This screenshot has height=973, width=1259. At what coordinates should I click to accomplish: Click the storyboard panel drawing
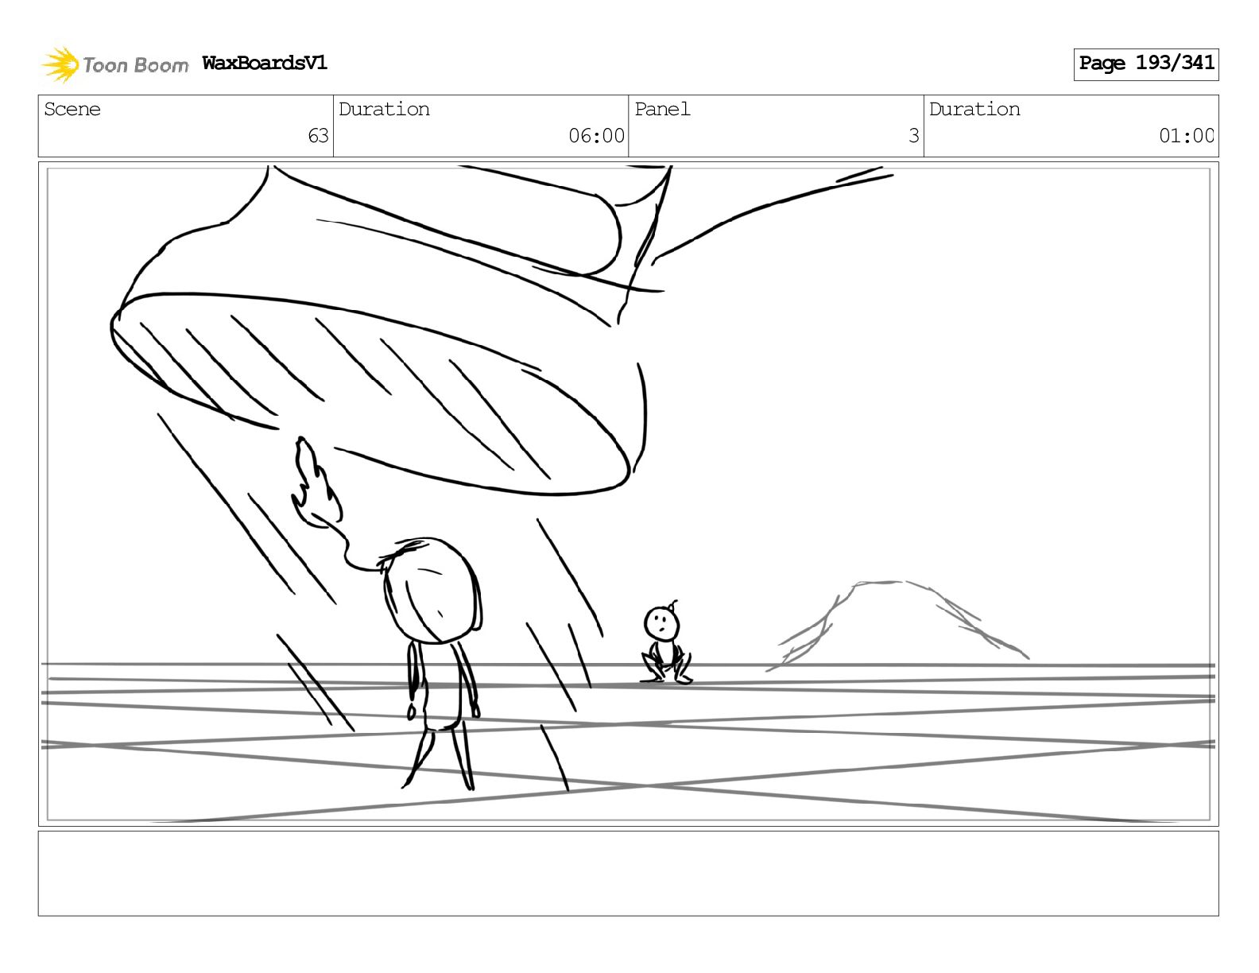(629, 494)
